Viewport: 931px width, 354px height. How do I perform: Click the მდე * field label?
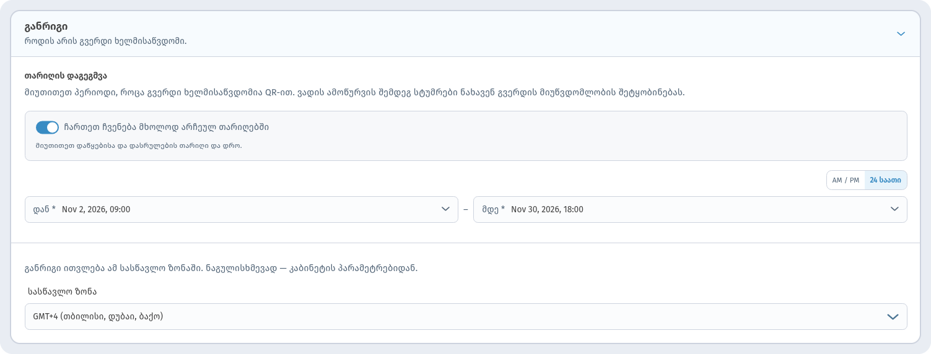click(493, 210)
